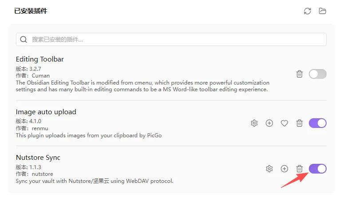The image size is (351, 205).
Task: Click the 已安装插件 heading
Action: (x=31, y=11)
